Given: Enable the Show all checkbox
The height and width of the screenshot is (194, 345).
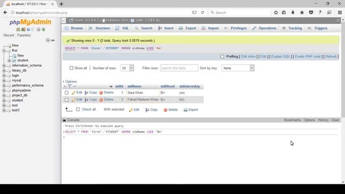Looking at the screenshot, I should tap(71, 68).
